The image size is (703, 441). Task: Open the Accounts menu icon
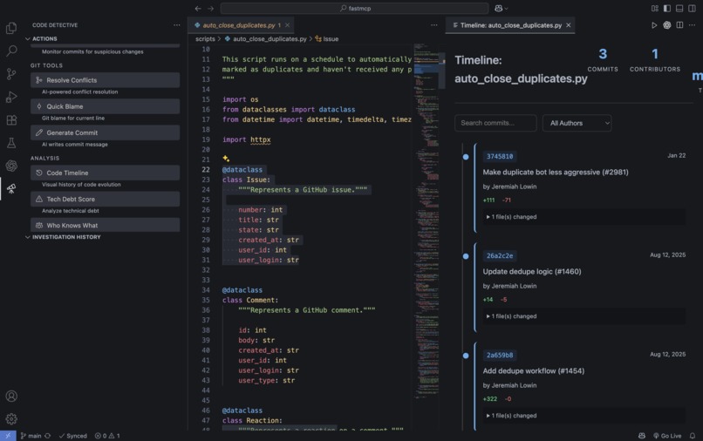[11, 397]
